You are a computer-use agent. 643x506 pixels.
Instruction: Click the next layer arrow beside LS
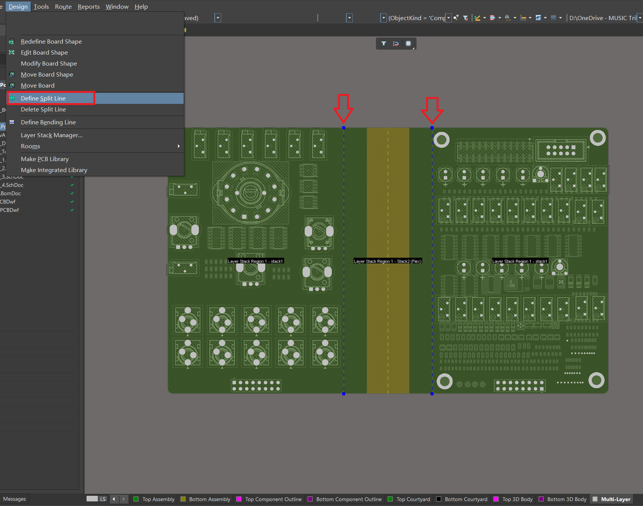coord(124,499)
